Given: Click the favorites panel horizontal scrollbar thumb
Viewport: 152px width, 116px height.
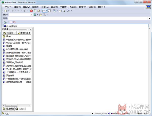Looking at the screenshot, I should pos(11,105).
